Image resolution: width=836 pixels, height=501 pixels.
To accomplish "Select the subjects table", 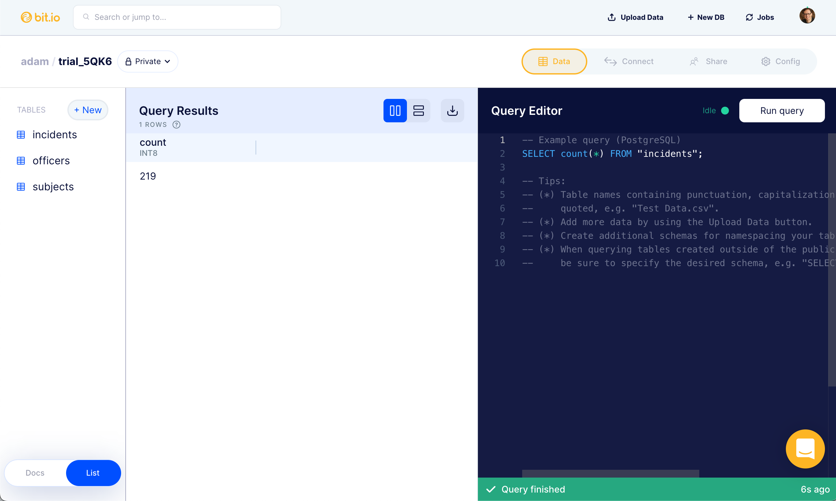I will tap(53, 186).
